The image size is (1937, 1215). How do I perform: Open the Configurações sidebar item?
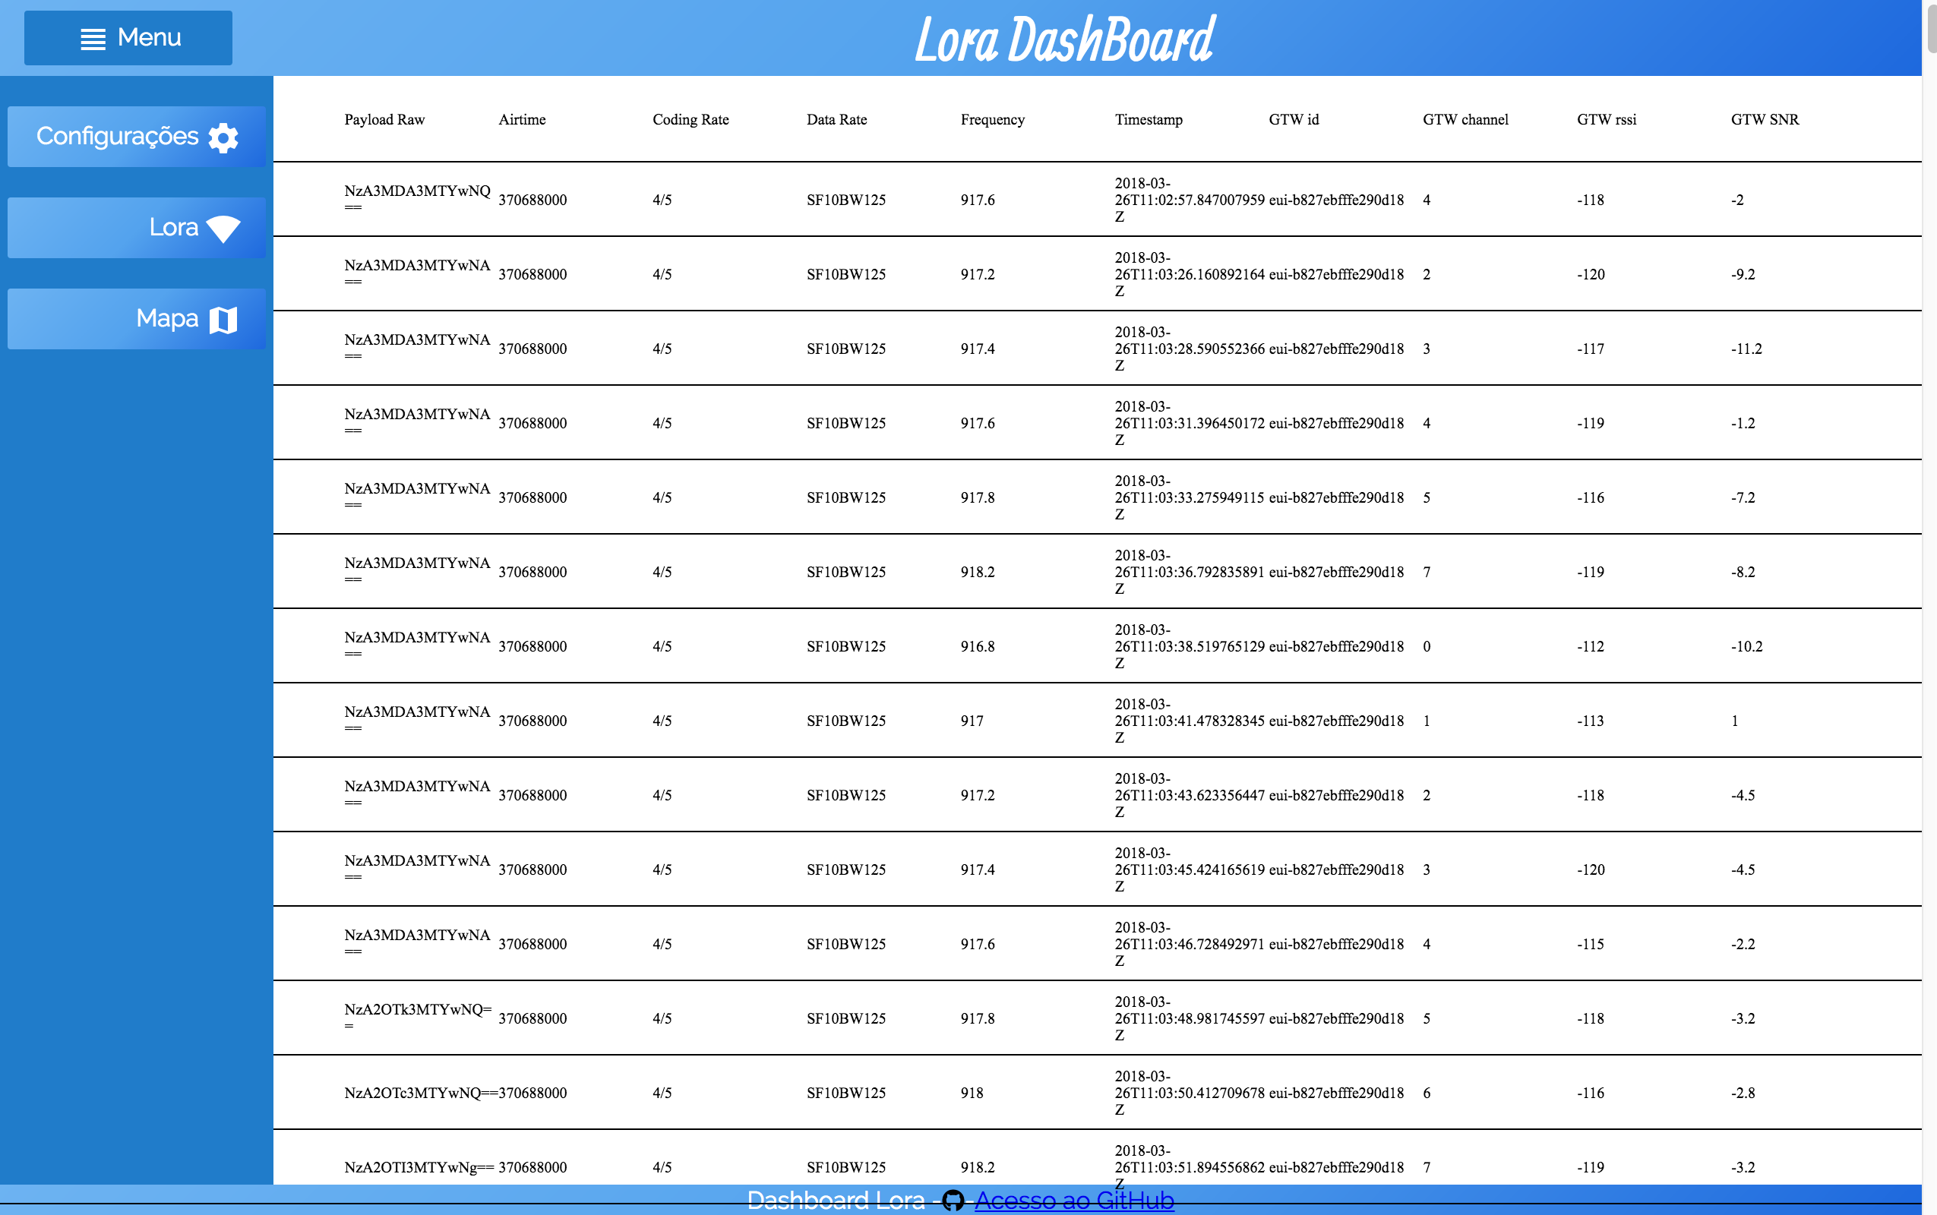point(136,137)
